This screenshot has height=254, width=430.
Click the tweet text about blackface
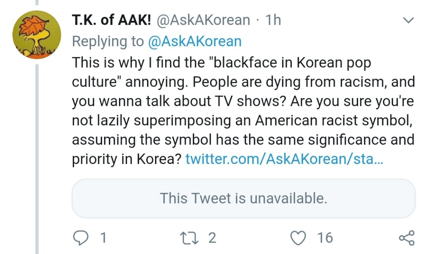(x=222, y=62)
